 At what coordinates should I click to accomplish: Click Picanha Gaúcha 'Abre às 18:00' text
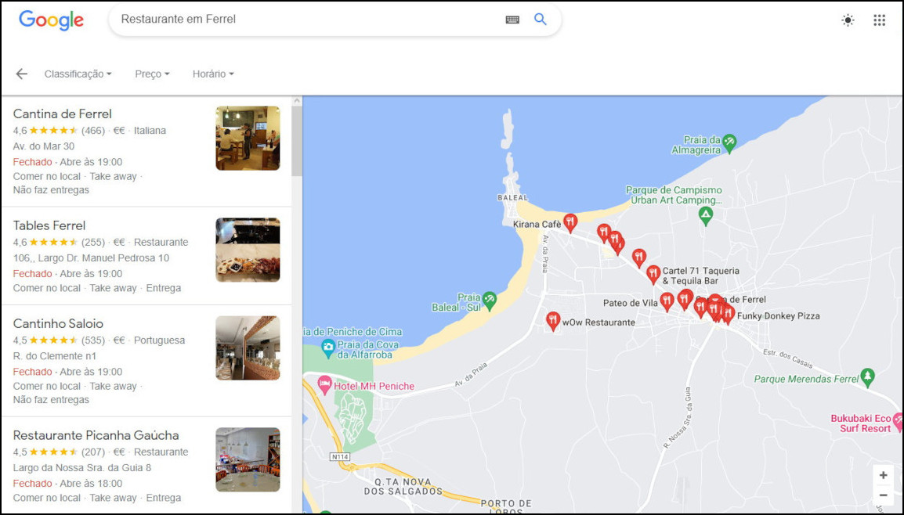[x=91, y=484]
